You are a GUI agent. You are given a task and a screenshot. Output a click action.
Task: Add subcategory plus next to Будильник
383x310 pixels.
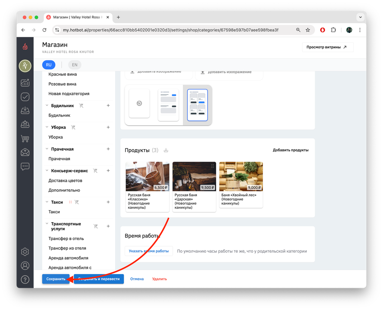(108, 106)
